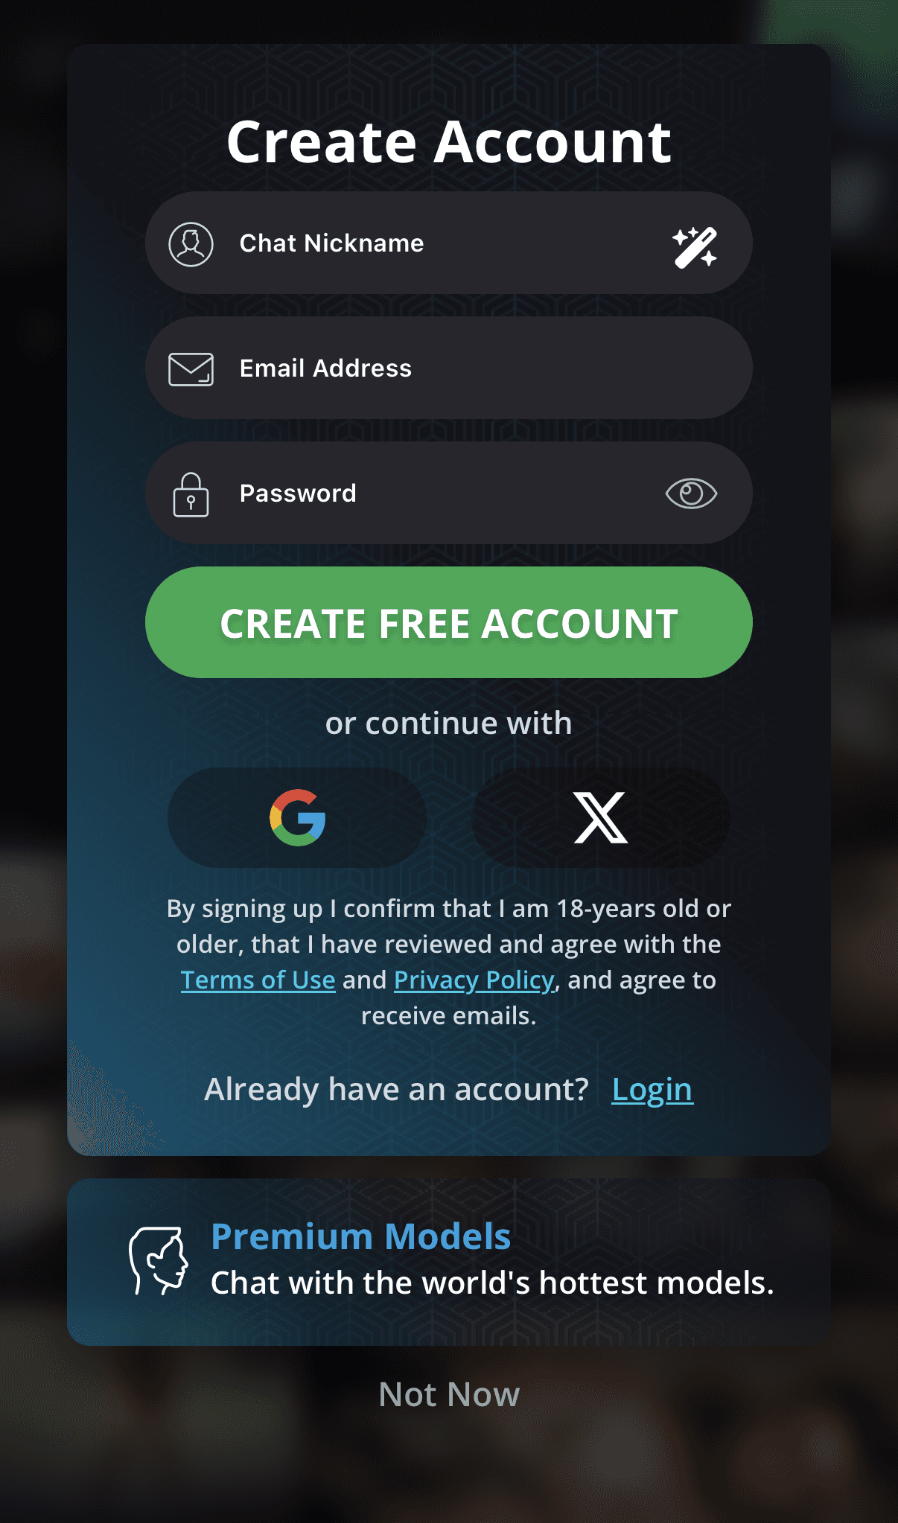
Task: Click the magic wand nickname generator icon
Action: [x=695, y=246]
